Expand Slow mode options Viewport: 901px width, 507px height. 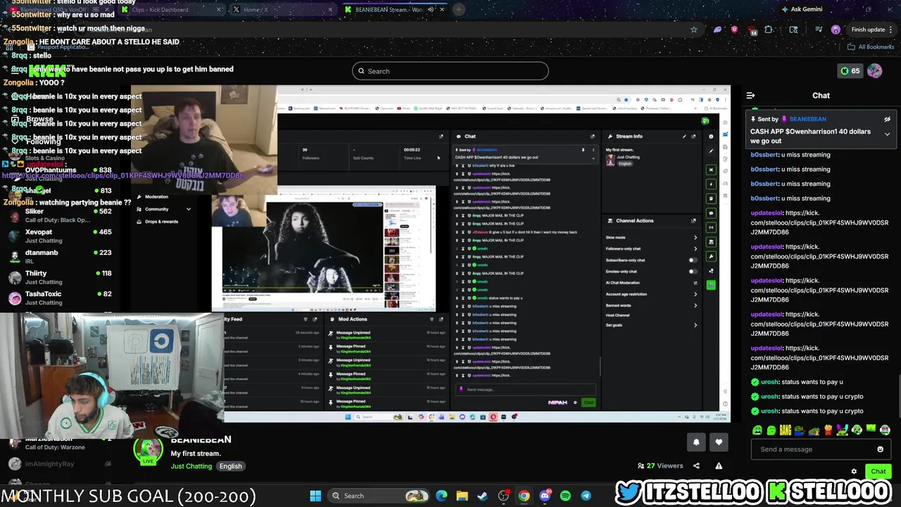pyautogui.click(x=695, y=237)
